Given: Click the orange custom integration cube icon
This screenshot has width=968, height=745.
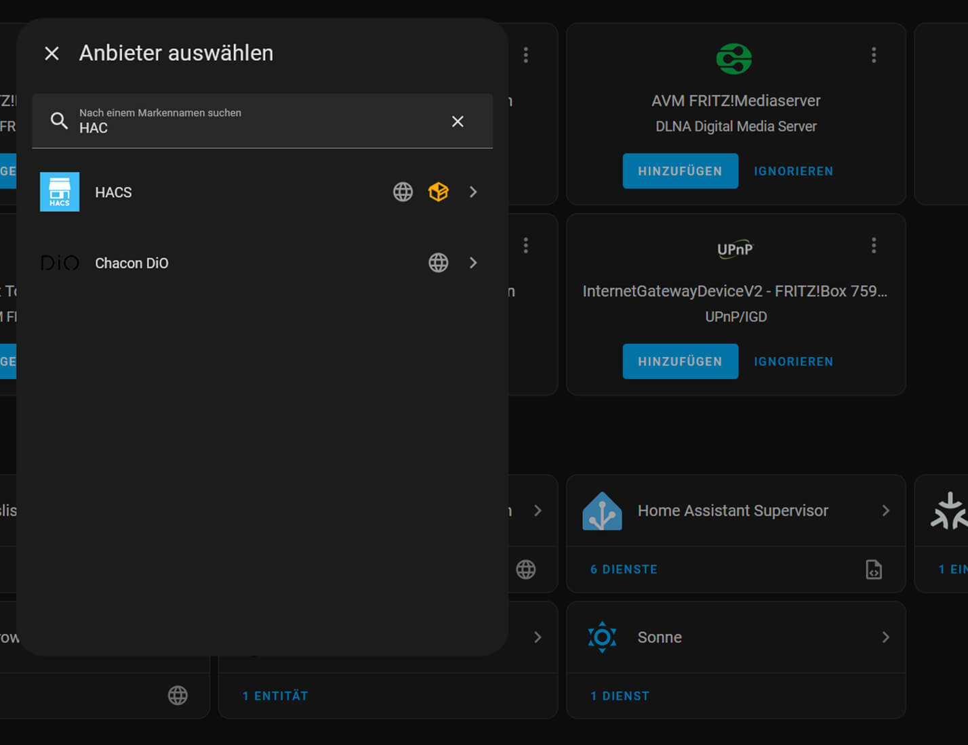Looking at the screenshot, I should coord(439,192).
